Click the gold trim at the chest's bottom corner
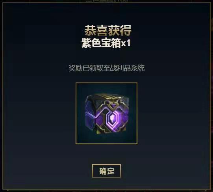This screenshot has height=192, width=213. [103, 130]
